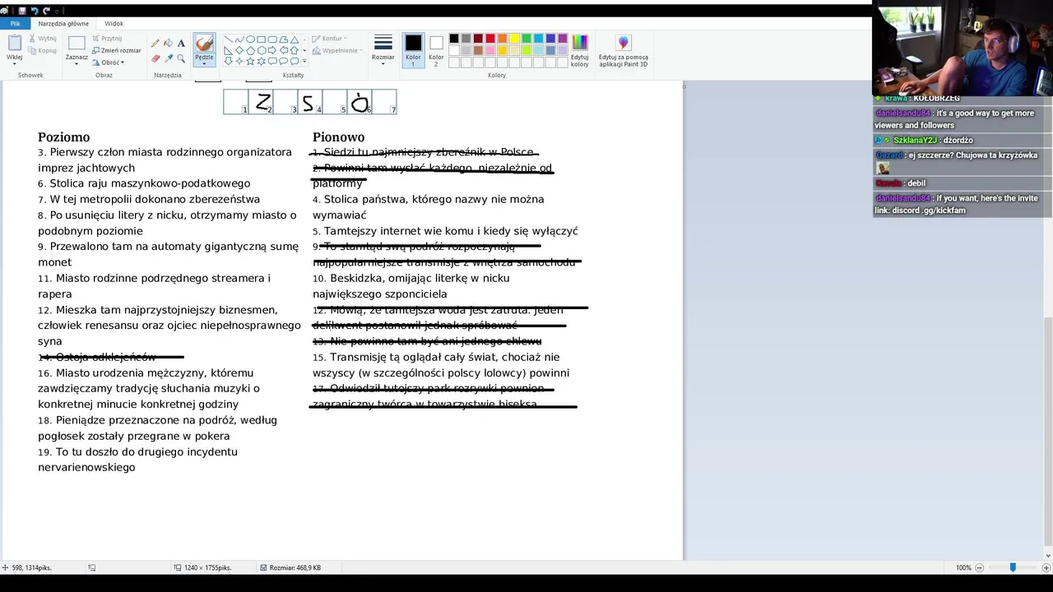Click the zoom slider handle
The height and width of the screenshot is (592, 1053).
point(1013,567)
